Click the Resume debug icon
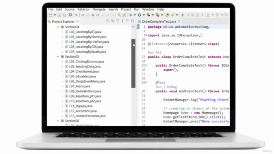 click(x=83, y=15)
